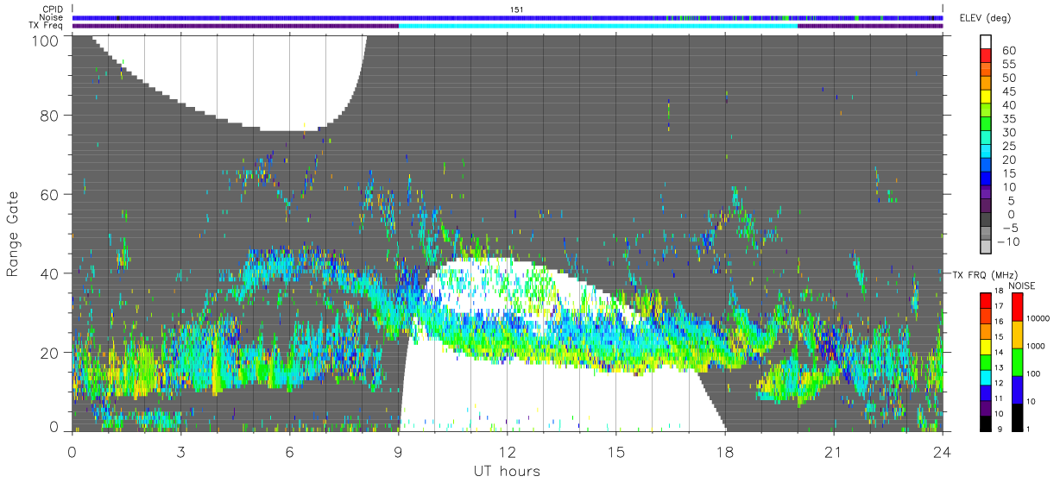
Task: Select the blue Noise strip above the plot
Action: tap(508, 17)
